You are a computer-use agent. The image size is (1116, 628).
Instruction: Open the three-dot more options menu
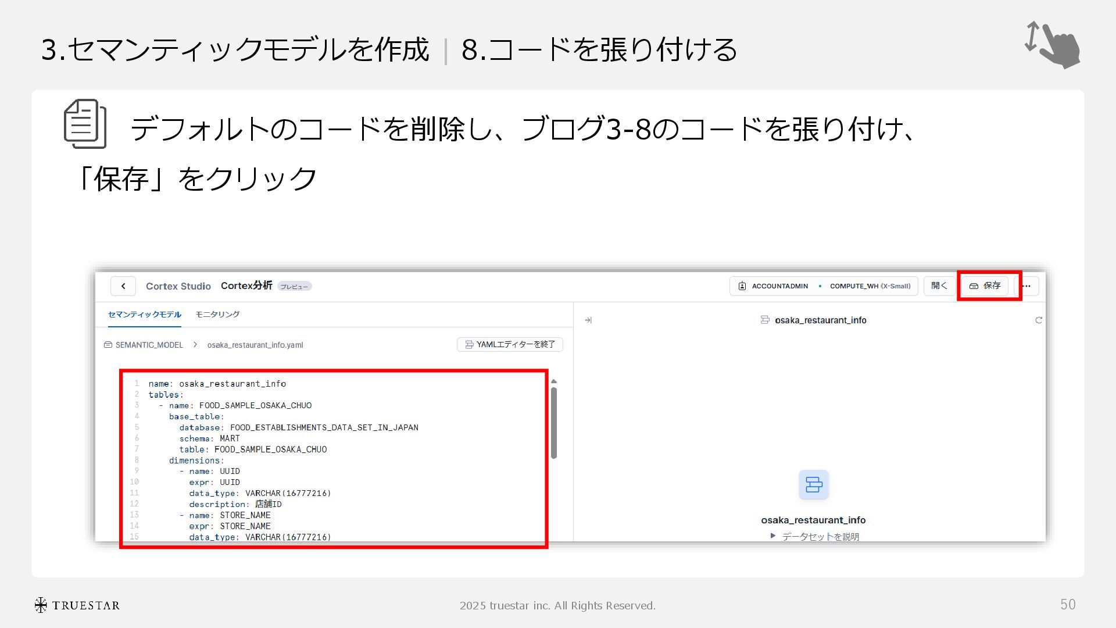pos(1026,286)
